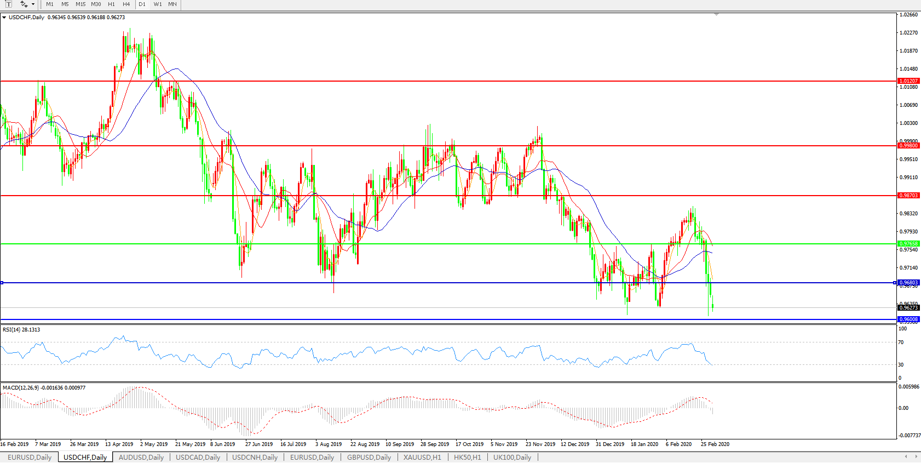Select the W1 weekly timeframe
Screen dimensions: 921x463
click(158, 4)
